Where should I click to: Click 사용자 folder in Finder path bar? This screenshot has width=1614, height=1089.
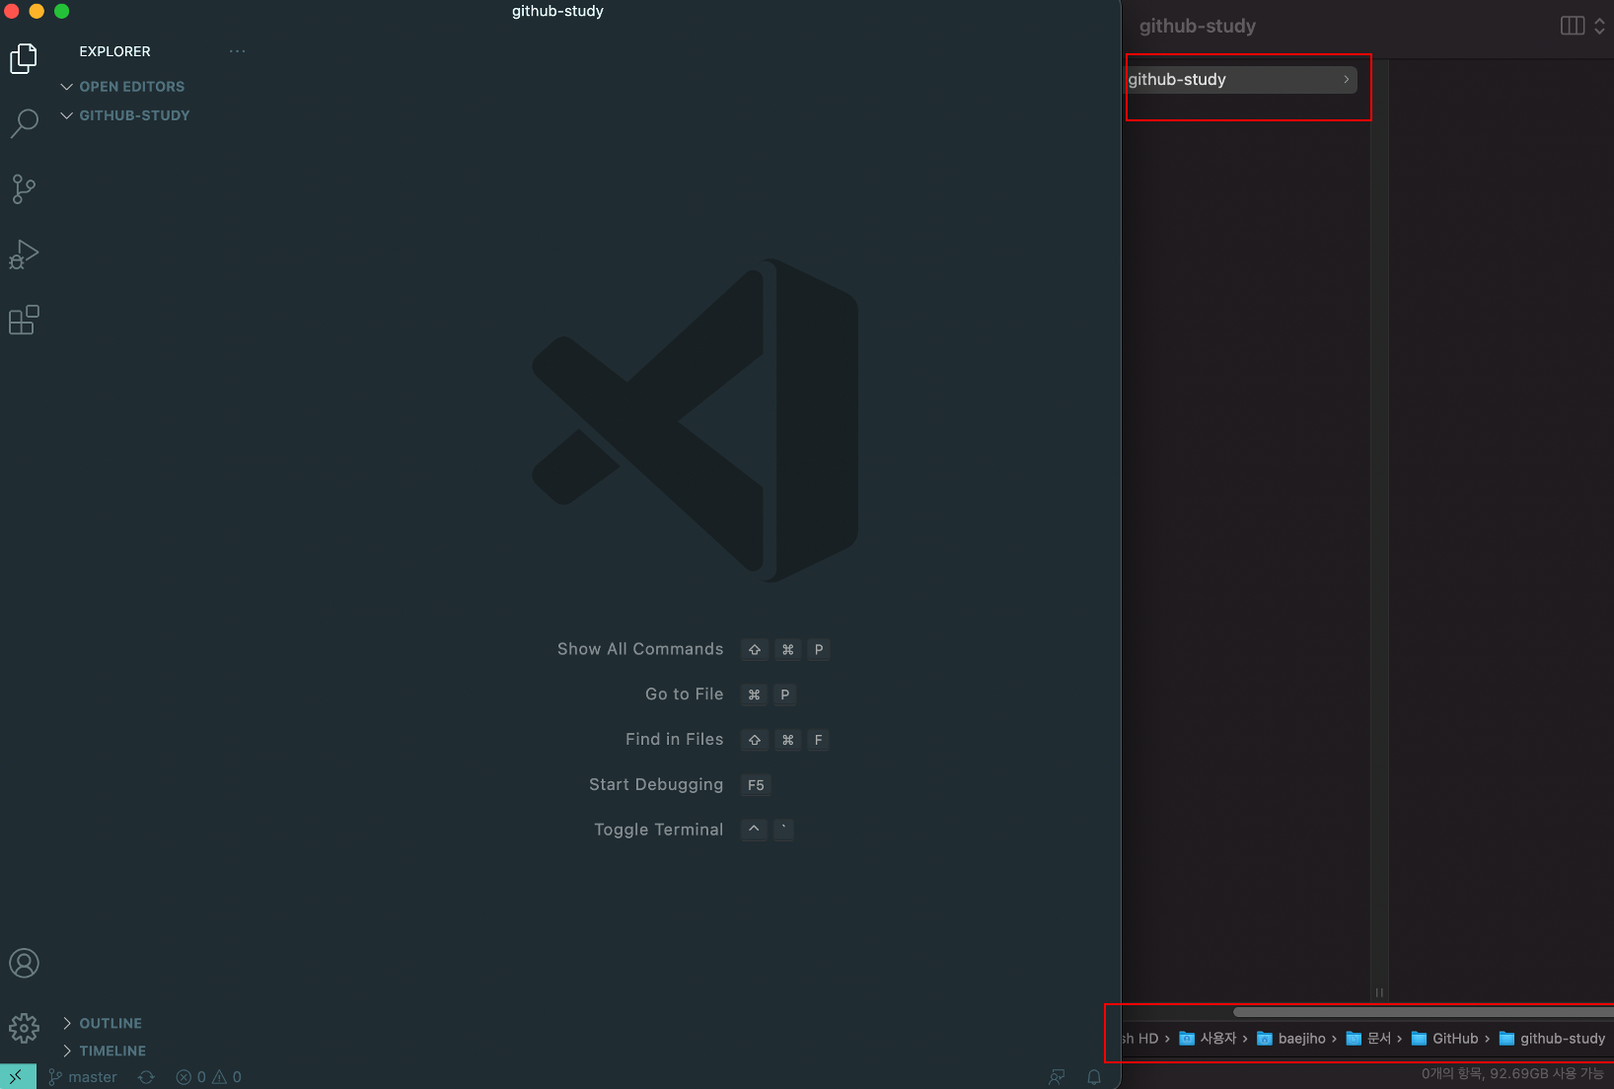click(x=1208, y=1039)
